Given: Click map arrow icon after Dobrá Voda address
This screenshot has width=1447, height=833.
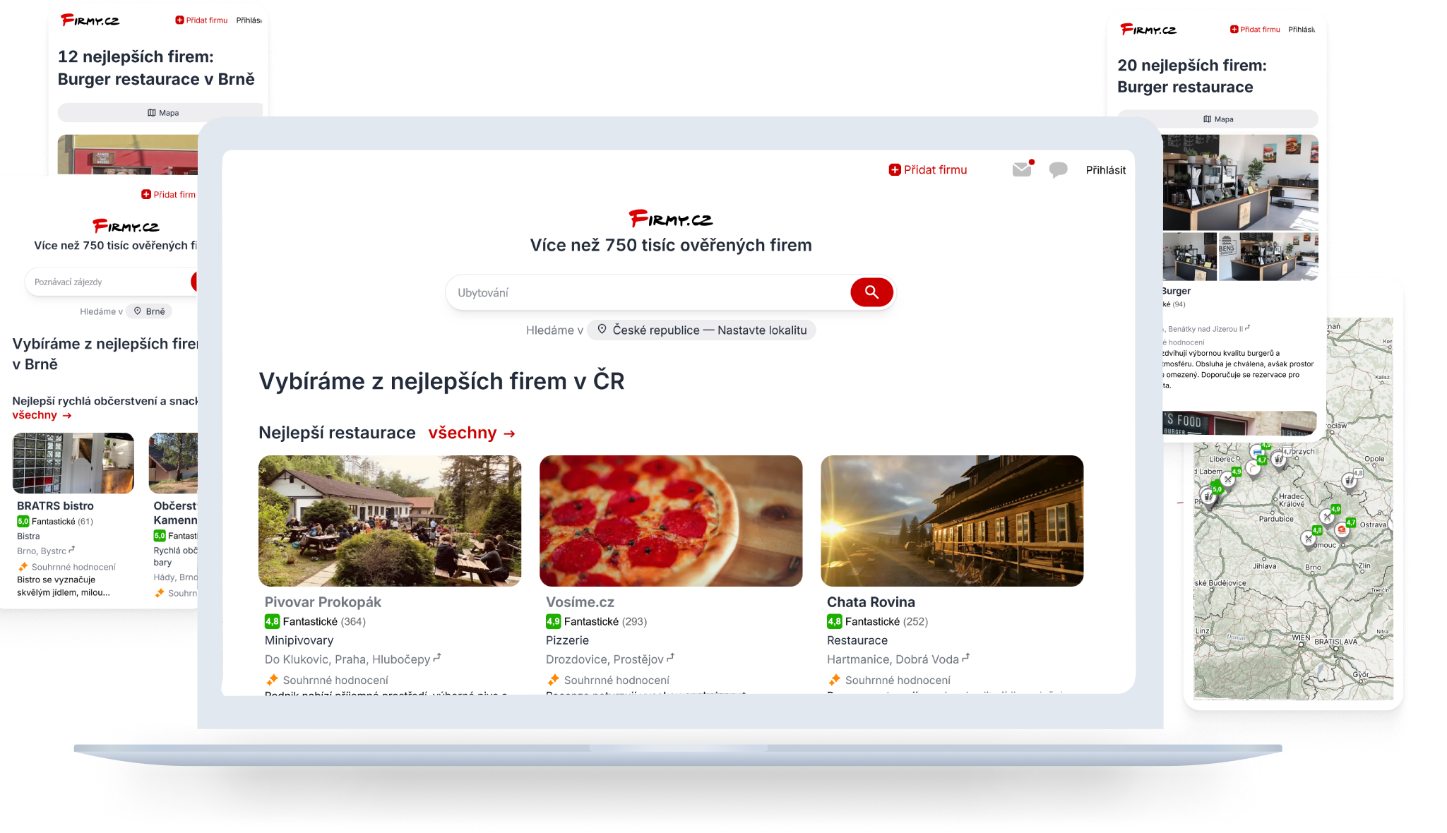Looking at the screenshot, I should pos(965,657).
